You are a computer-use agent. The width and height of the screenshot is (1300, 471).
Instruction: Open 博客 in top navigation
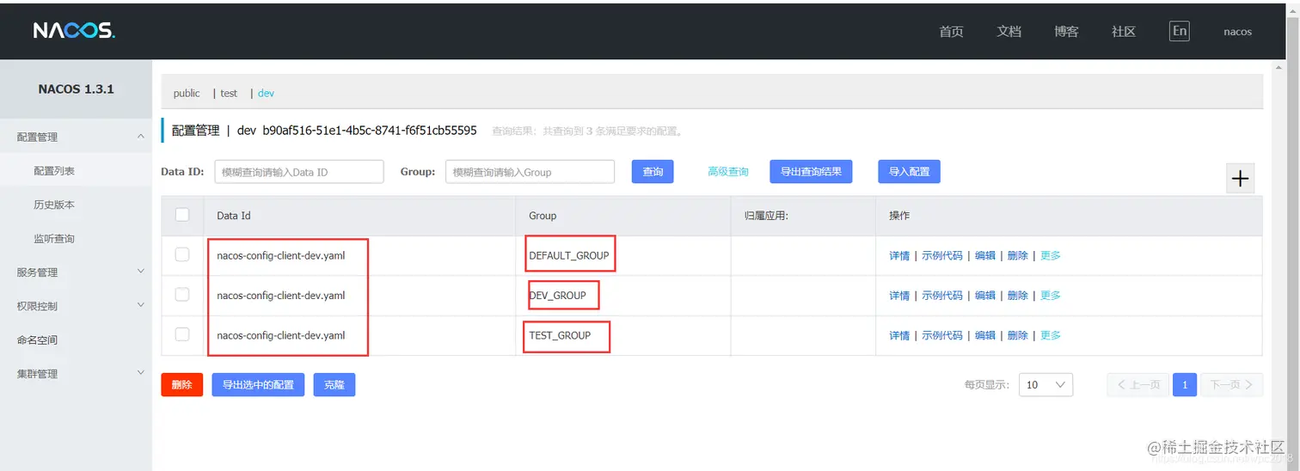(1066, 32)
